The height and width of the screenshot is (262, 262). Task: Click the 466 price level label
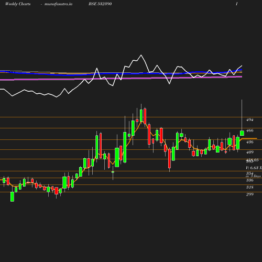click(x=249, y=130)
